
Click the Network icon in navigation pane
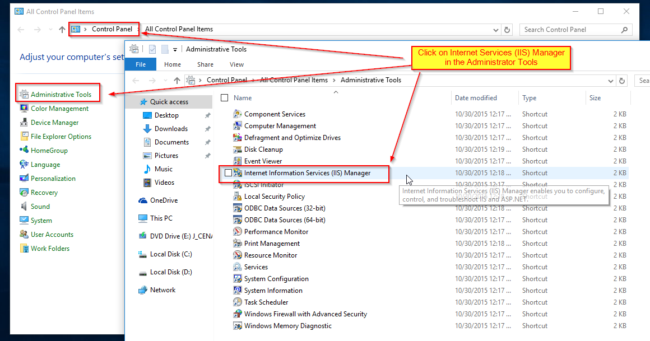(x=142, y=290)
